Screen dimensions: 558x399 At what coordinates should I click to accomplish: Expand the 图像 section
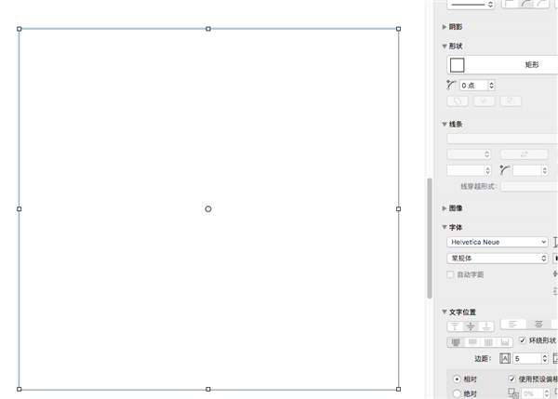[445, 208]
